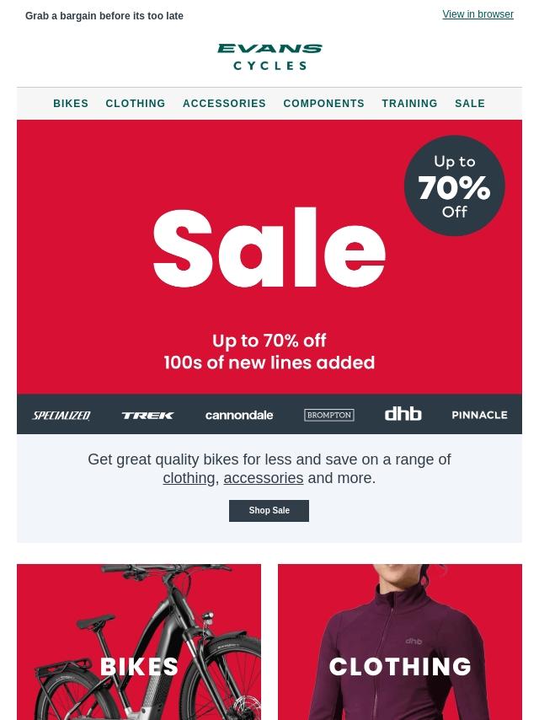Viewport: 539px width, 720px height.
Task: Click the Shop Sale button
Action: pyautogui.click(x=269, y=511)
